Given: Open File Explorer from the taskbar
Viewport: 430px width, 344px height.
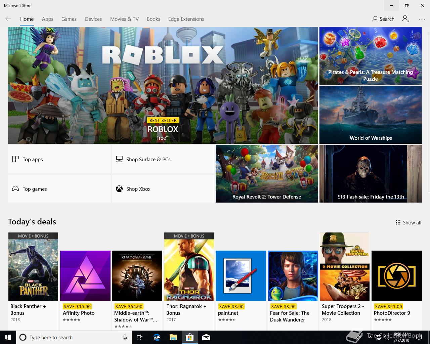Looking at the screenshot, I should 173,337.
